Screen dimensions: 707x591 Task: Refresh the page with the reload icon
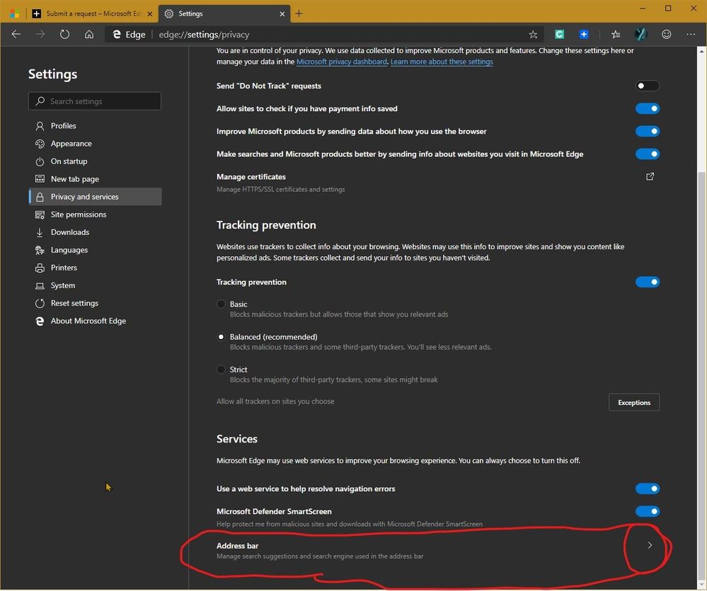tap(65, 34)
